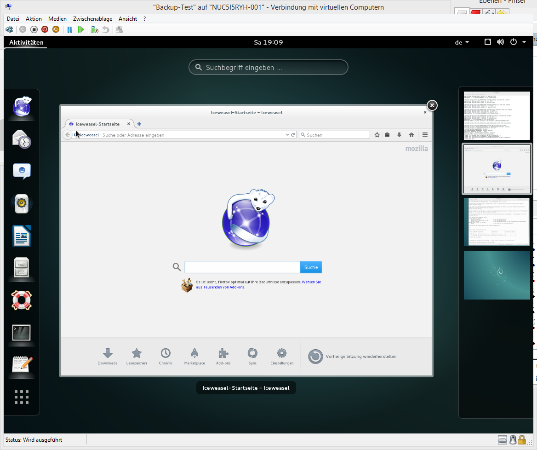
Task: Open downloads arrow icon in Iceweasel toolbar
Action: click(x=400, y=135)
